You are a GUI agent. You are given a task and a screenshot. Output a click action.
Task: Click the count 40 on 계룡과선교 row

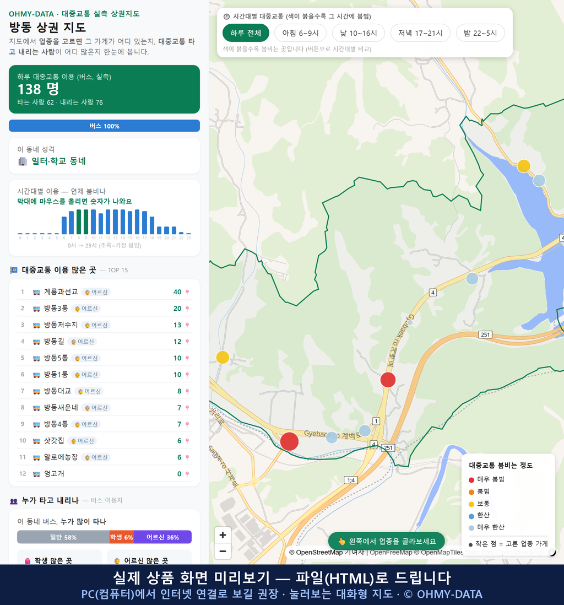[x=177, y=292]
